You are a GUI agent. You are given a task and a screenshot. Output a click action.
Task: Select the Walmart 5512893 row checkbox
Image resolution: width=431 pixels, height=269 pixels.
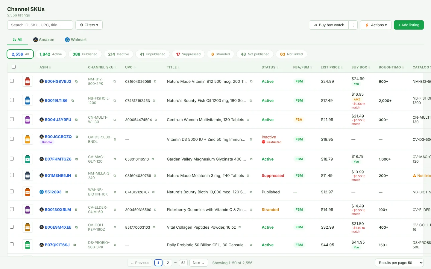12,192
